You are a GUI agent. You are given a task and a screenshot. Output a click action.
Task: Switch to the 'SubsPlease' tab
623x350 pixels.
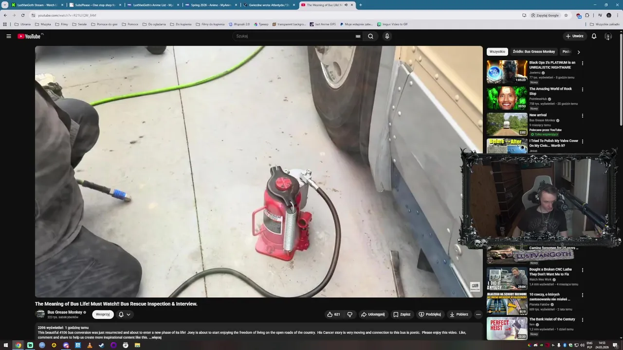click(x=95, y=5)
